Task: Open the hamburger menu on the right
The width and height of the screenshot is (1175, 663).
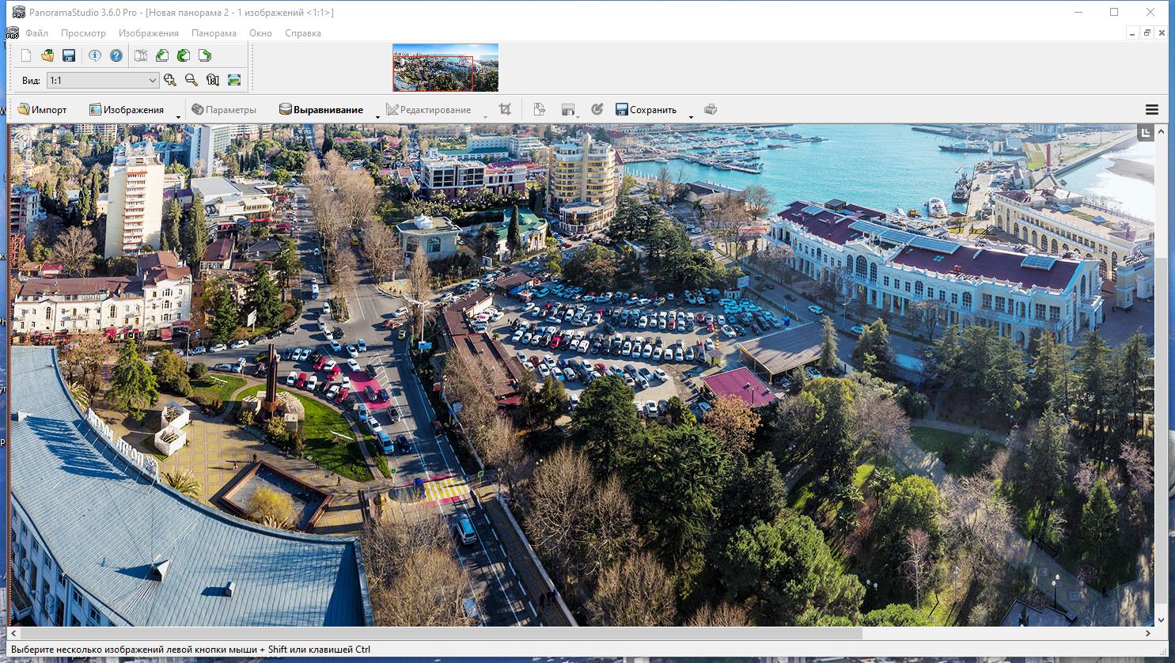Action: [x=1152, y=110]
